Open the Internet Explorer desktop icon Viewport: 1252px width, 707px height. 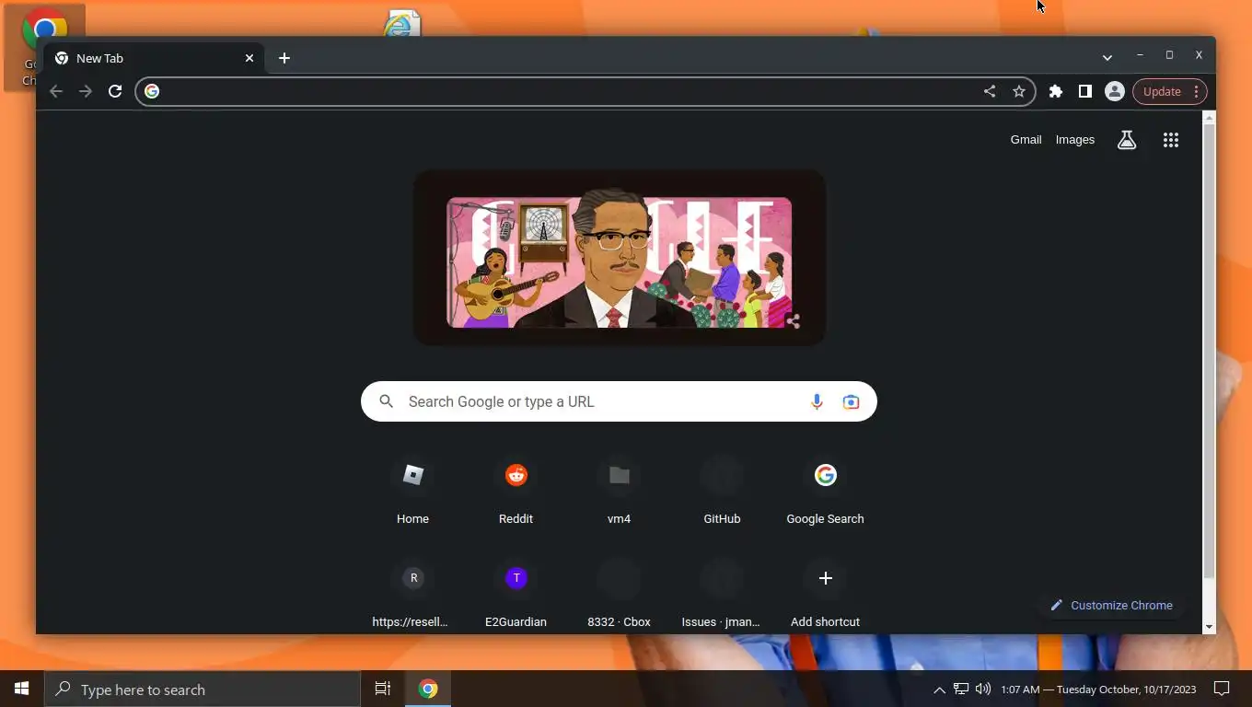[402, 23]
